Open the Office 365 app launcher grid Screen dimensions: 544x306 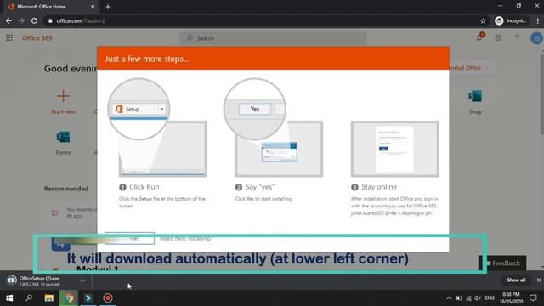(9, 37)
